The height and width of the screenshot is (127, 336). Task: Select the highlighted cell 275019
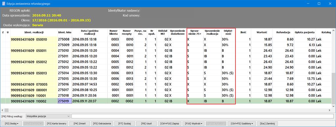point(64,101)
